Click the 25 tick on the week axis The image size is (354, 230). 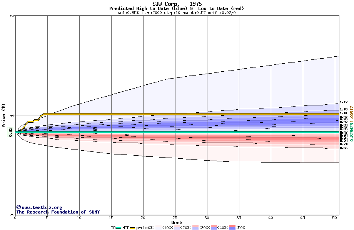coord(175,218)
